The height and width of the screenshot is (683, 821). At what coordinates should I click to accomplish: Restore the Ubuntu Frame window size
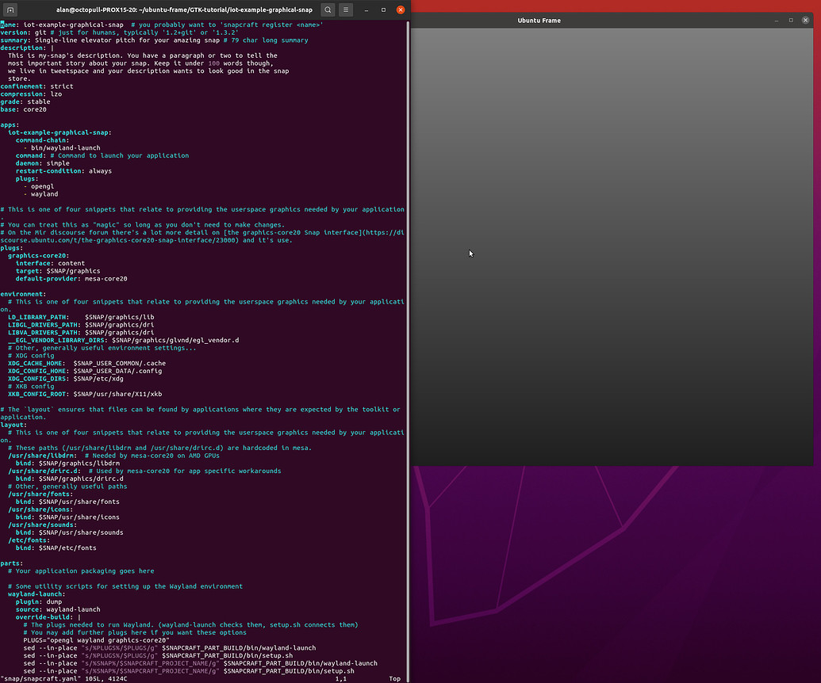coord(792,20)
